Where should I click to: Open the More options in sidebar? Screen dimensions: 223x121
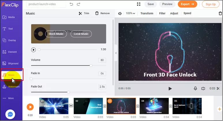pos(8,98)
